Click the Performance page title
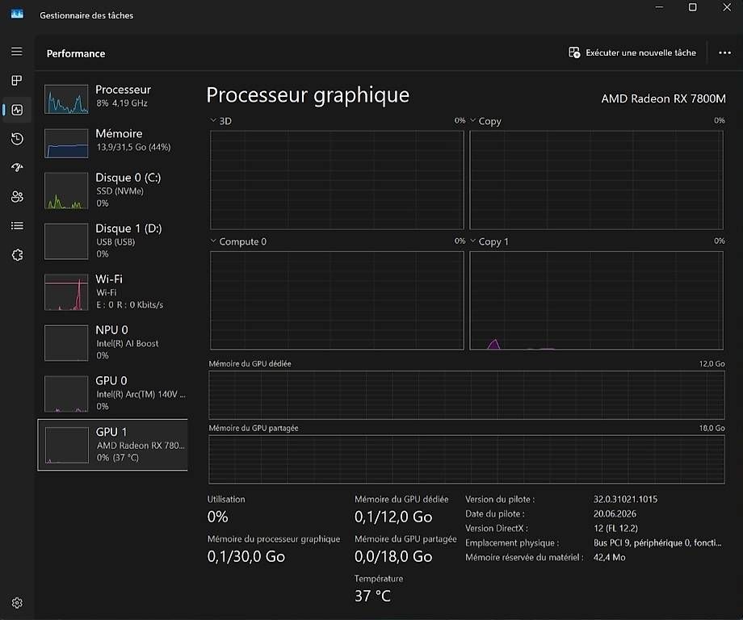This screenshot has width=743, height=620. pyautogui.click(x=76, y=53)
